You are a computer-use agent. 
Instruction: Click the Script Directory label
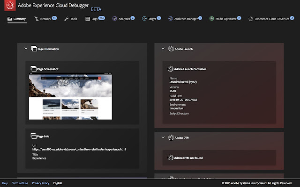tap(179, 114)
